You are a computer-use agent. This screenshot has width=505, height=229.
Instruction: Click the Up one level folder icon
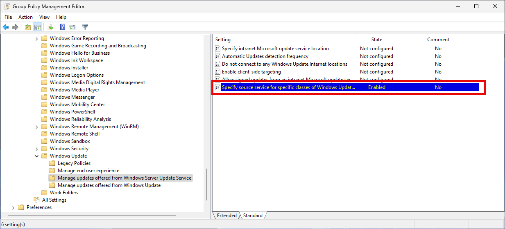pyautogui.click(x=28, y=27)
